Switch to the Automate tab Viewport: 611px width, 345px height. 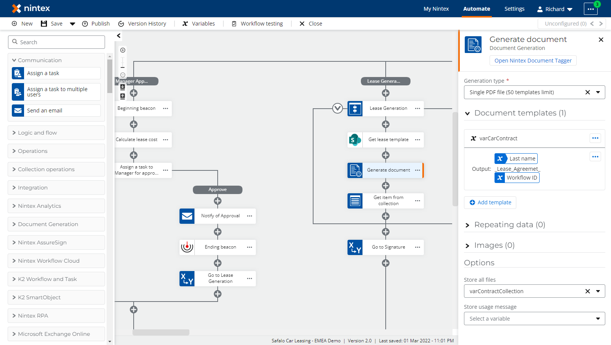tap(476, 8)
